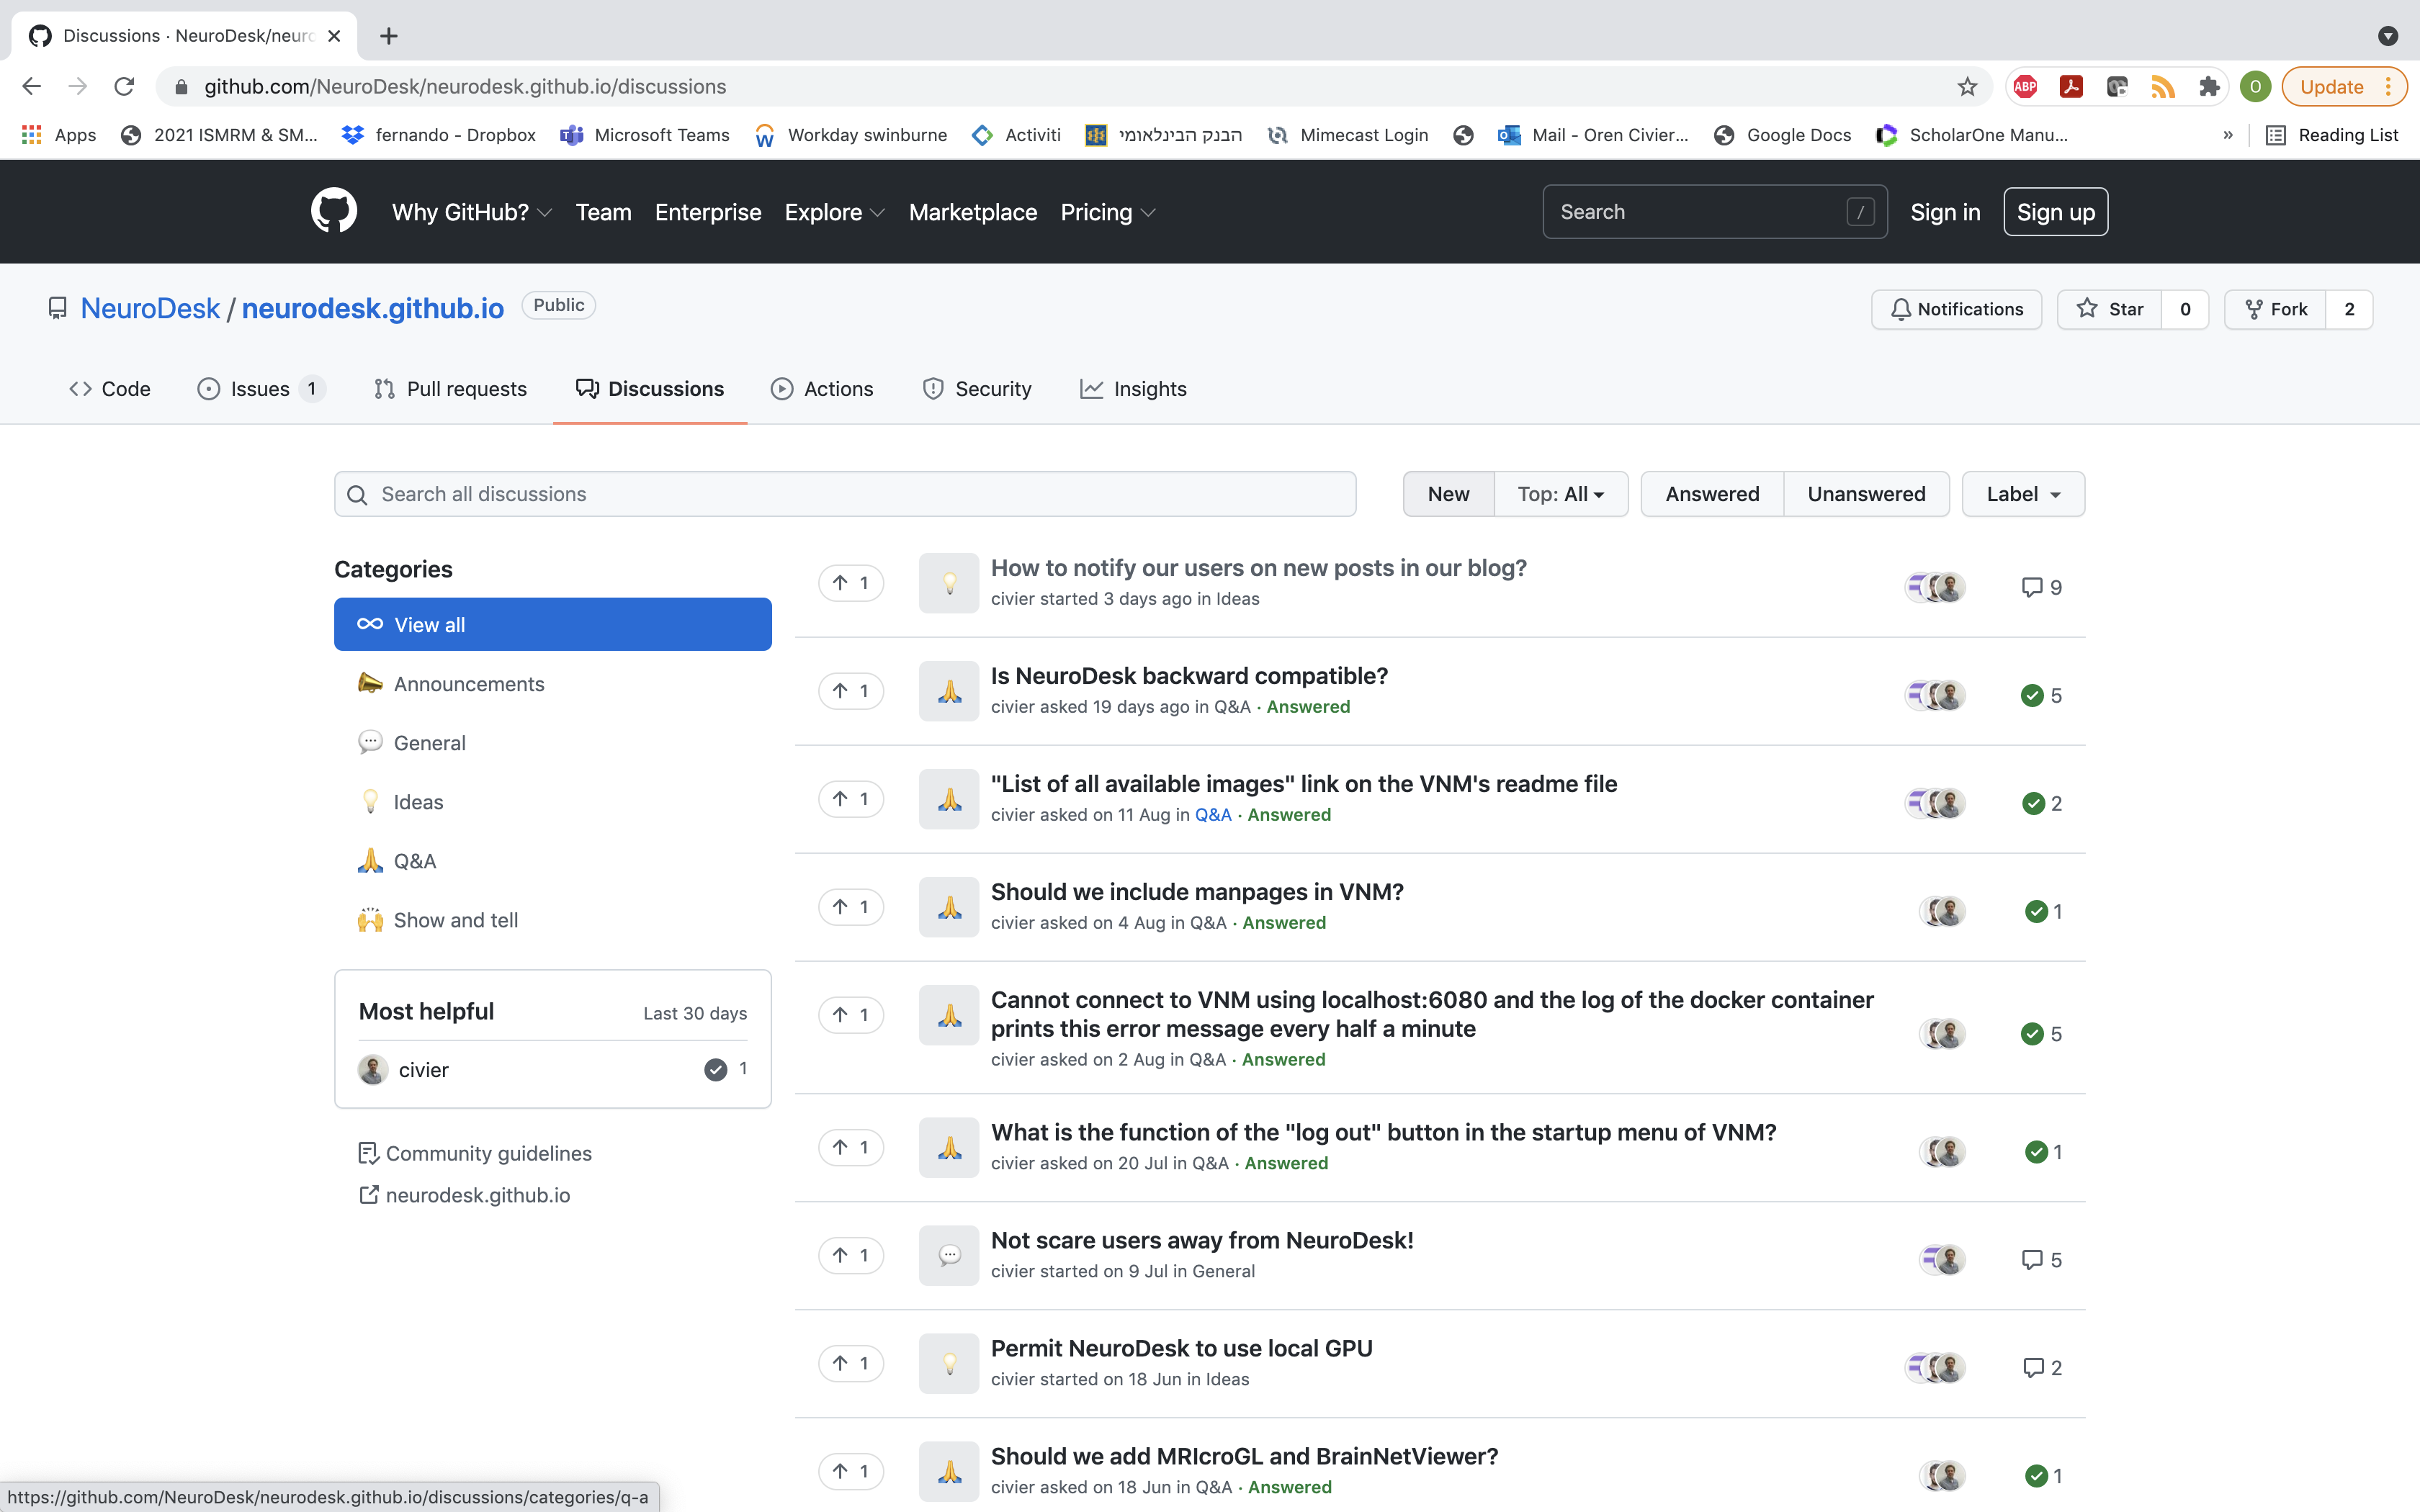This screenshot has width=2420, height=1512.
Task: Open the Notifications bell icon
Action: 1902,309
